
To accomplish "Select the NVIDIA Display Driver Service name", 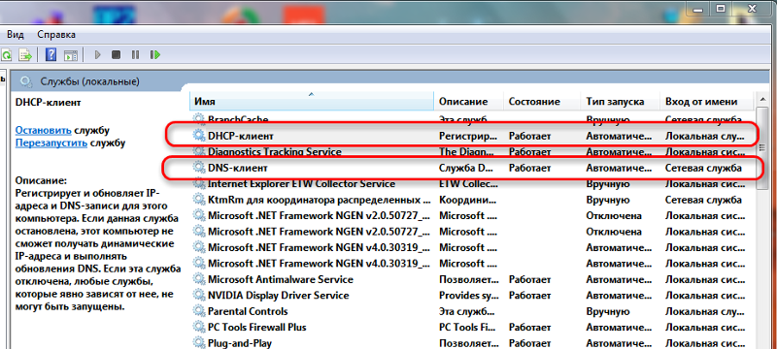I will pos(279,295).
